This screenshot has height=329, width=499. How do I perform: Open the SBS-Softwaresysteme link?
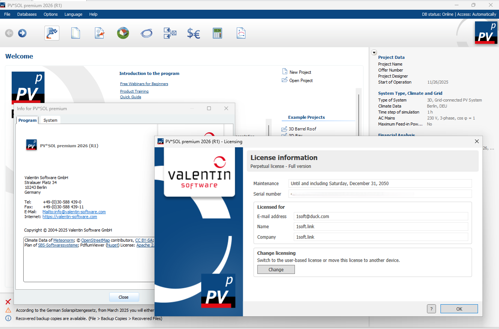tap(58, 245)
